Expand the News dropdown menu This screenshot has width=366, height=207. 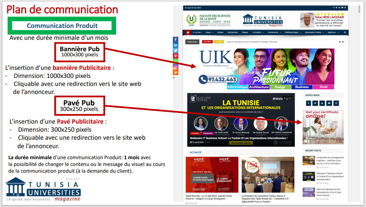coord(209,32)
